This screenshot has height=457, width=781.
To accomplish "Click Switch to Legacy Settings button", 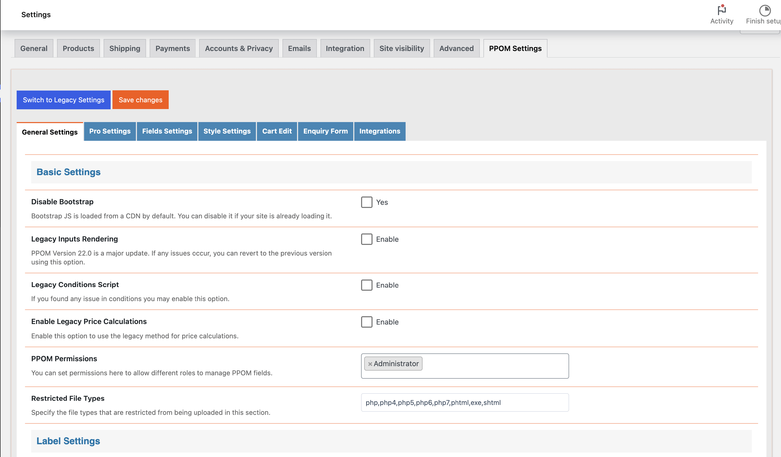I will point(64,100).
